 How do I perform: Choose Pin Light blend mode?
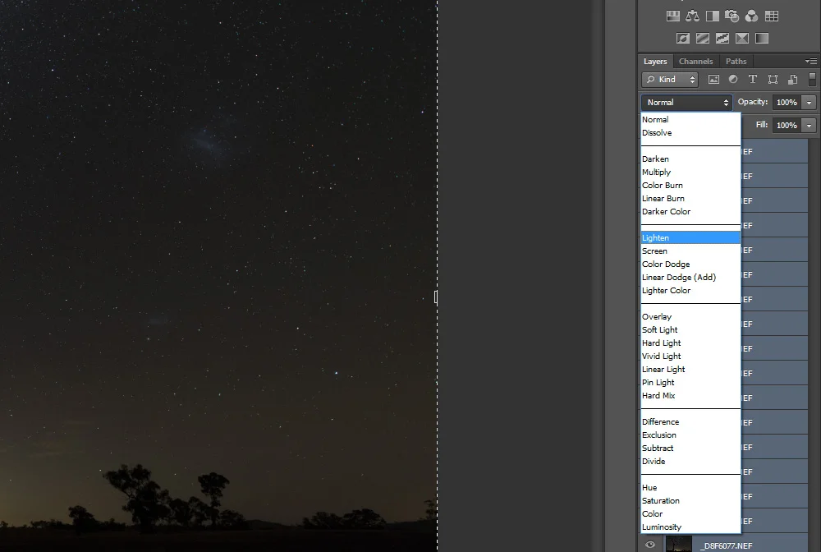690,382
